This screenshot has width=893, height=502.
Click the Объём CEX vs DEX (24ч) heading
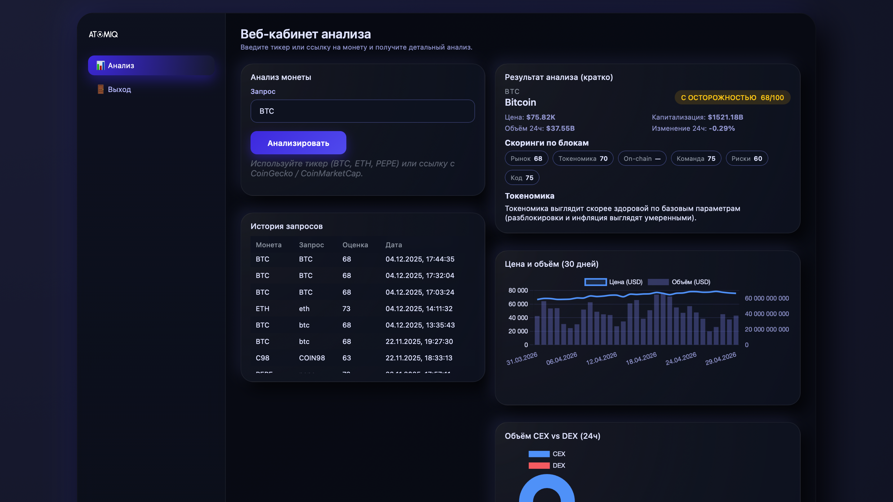(x=552, y=436)
